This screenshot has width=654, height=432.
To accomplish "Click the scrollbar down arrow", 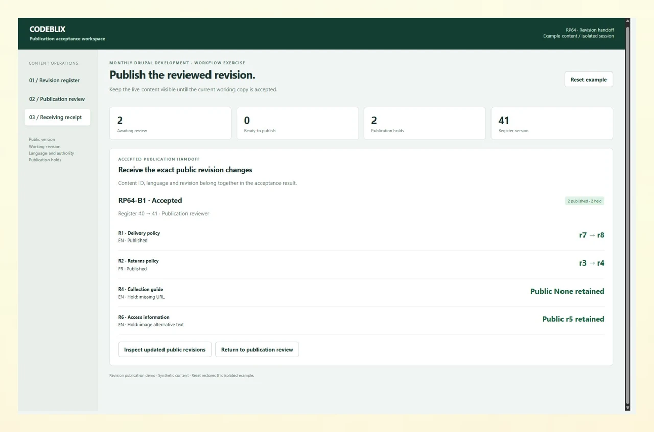I will [628, 407].
